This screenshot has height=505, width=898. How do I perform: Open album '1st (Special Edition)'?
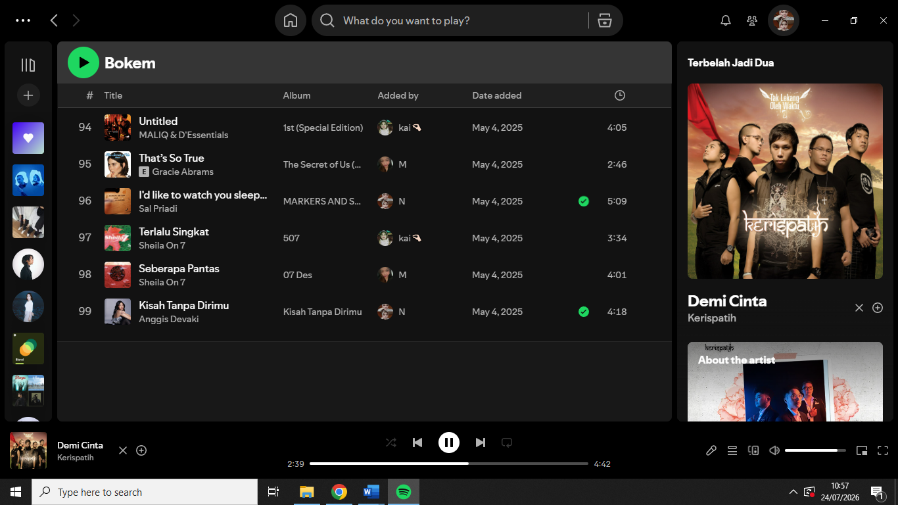(323, 128)
